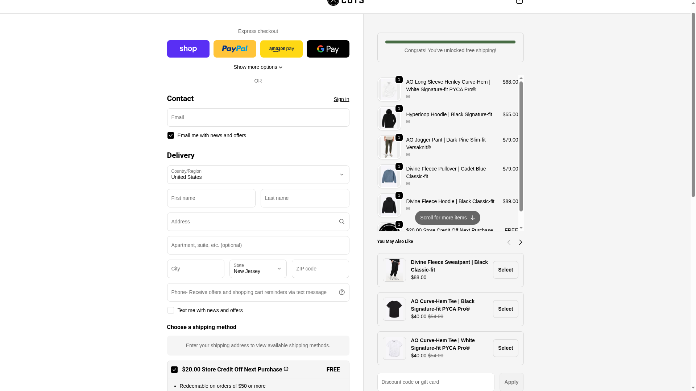Check out using Google Pay
Image resolution: width=696 pixels, height=391 pixels.
328,49
